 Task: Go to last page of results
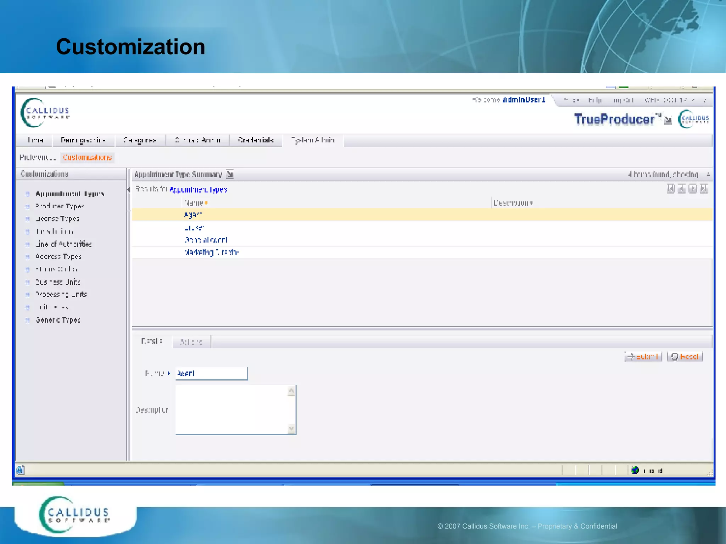tap(704, 189)
